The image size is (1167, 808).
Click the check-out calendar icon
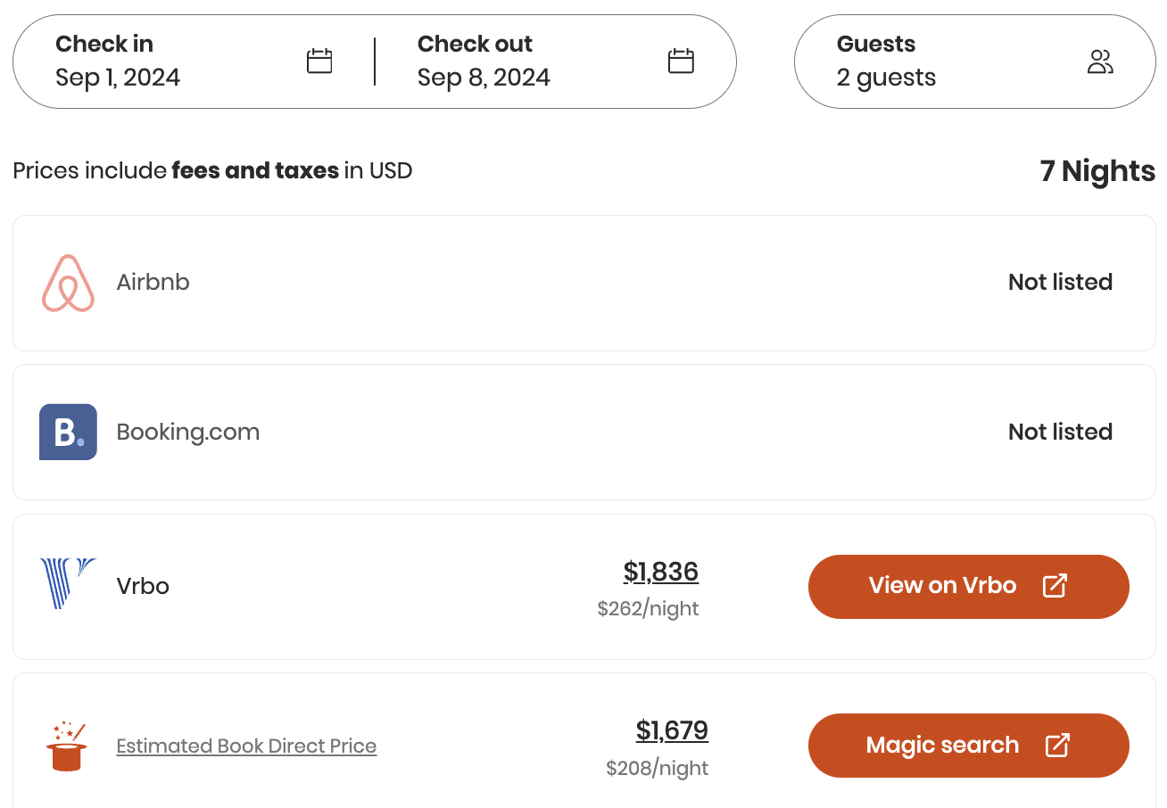pyautogui.click(x=681, y=62)
